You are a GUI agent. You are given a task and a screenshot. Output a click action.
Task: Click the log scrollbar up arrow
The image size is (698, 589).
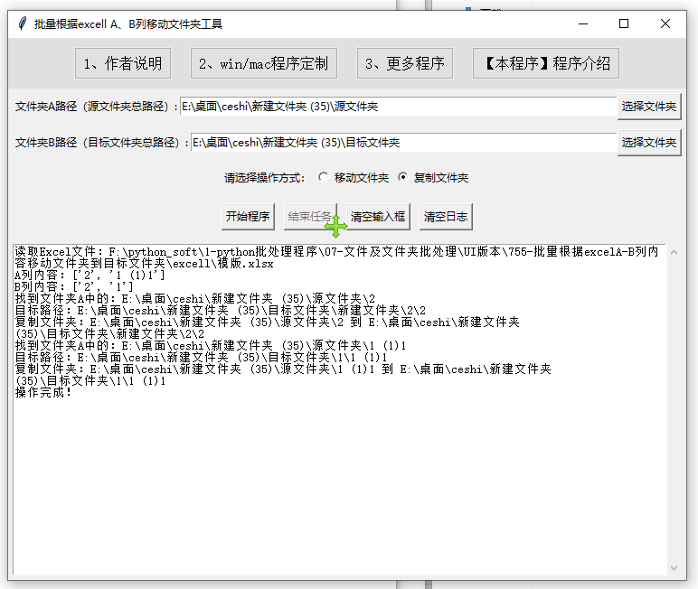click(674, 252)
